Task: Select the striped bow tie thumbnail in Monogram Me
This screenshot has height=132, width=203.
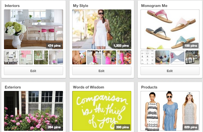Action: (x=177, y=57)
